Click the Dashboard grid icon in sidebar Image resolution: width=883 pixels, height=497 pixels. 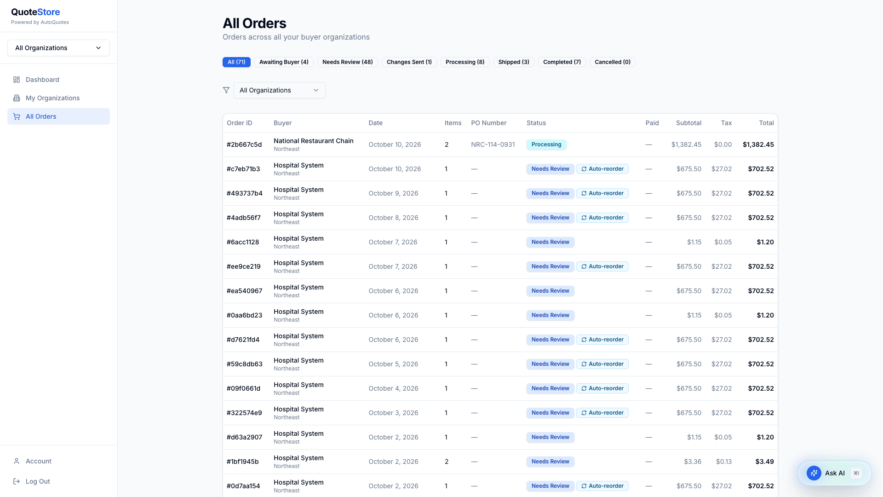pyautogui.click(x=17, y=80)
